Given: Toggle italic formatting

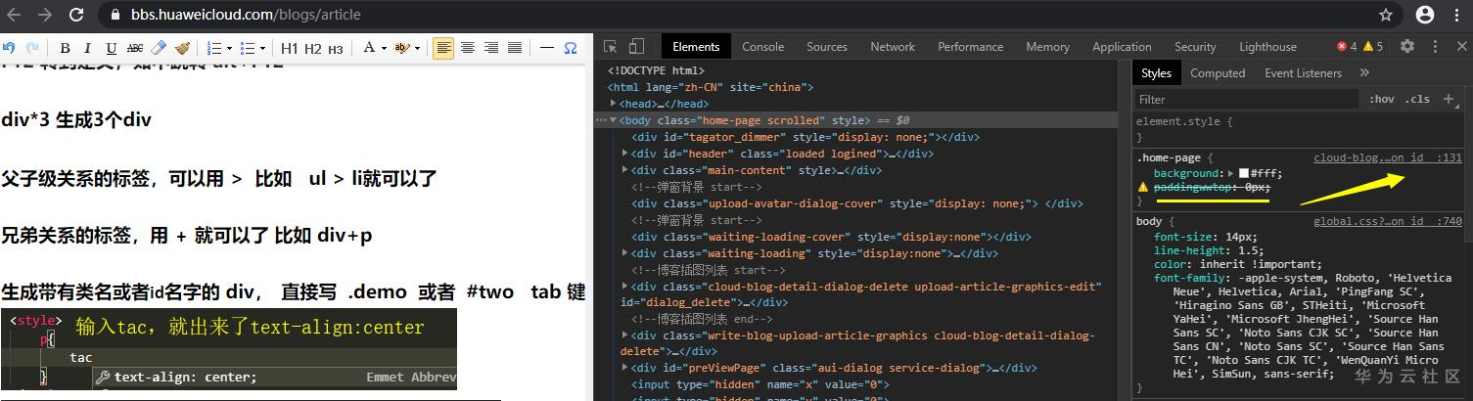Looking at the screenshot, I should click(x=87, y=48).
